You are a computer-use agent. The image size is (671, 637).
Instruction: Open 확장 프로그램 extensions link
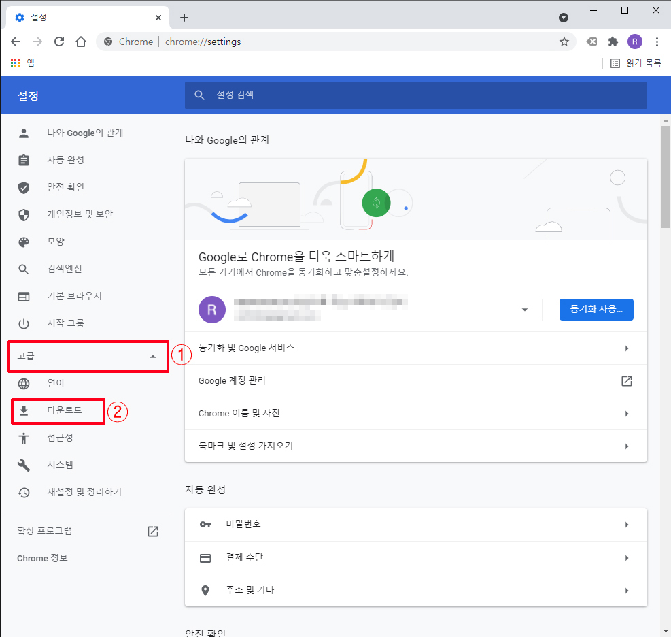(88, 531)
